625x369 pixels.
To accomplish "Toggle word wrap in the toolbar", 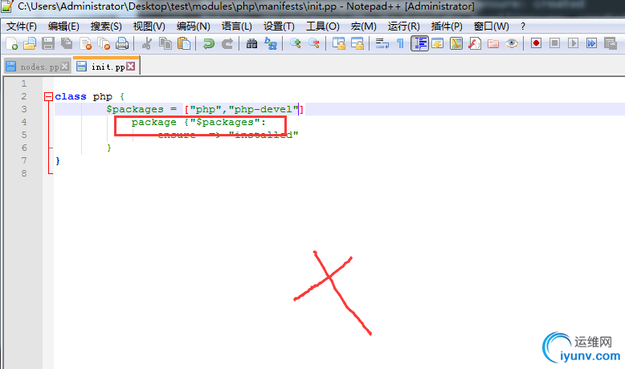I will coord(382,43).
